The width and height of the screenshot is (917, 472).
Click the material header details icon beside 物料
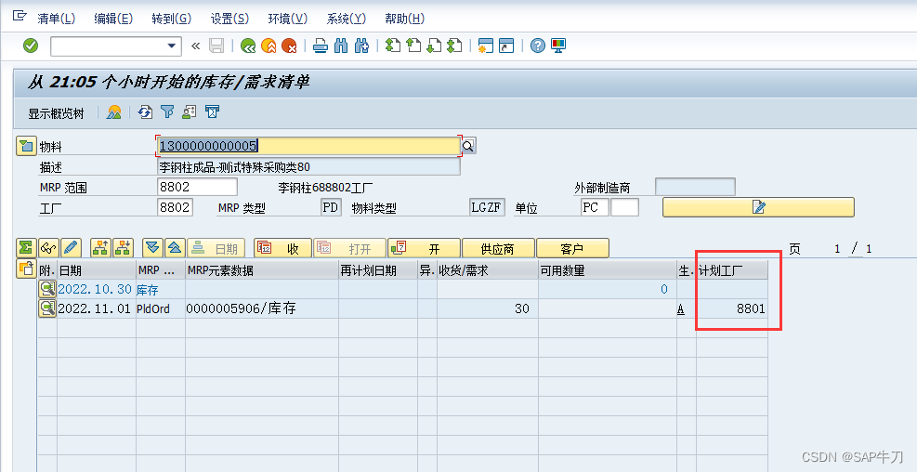tap(26, 146)
